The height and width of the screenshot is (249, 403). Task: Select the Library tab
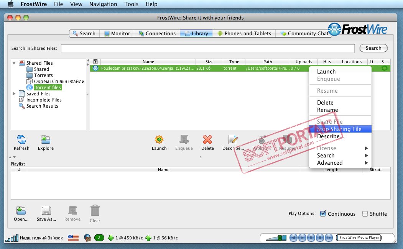[x=196, y=33]
